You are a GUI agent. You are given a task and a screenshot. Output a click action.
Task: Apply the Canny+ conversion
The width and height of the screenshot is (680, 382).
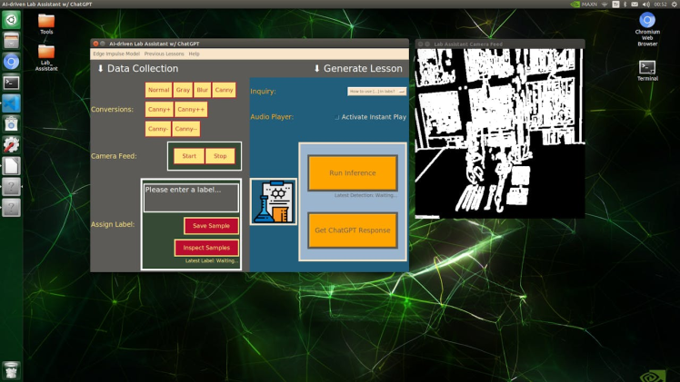click(159, 110)
